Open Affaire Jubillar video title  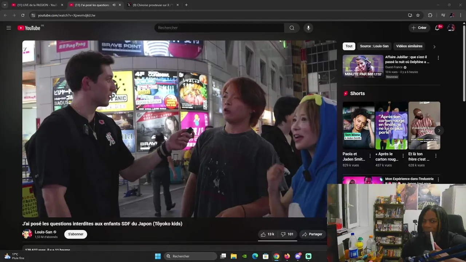[x=408, y=59]
